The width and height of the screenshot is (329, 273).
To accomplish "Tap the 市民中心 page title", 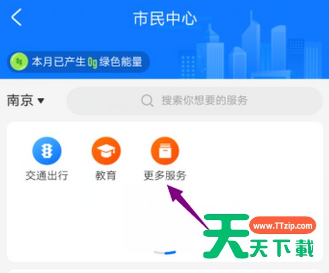I will tap(165, 19).
